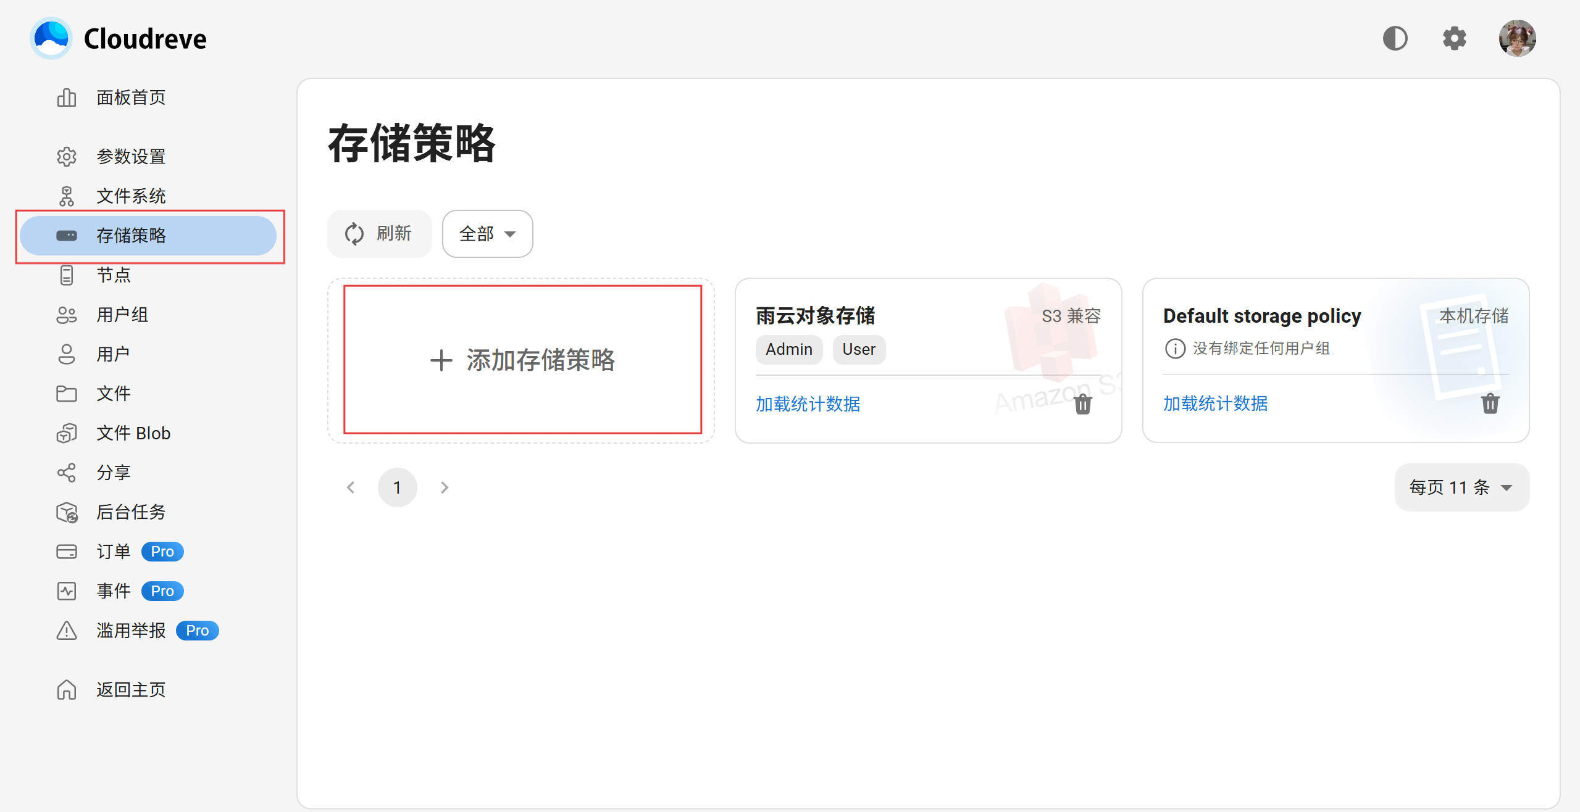
Task: Open the user avatar menu
Action: click(x=1516, y=38)
